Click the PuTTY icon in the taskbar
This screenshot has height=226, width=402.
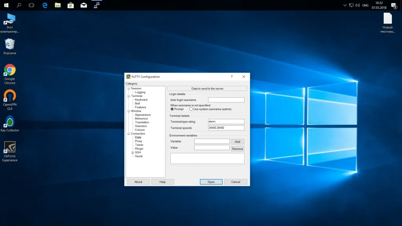96,5
